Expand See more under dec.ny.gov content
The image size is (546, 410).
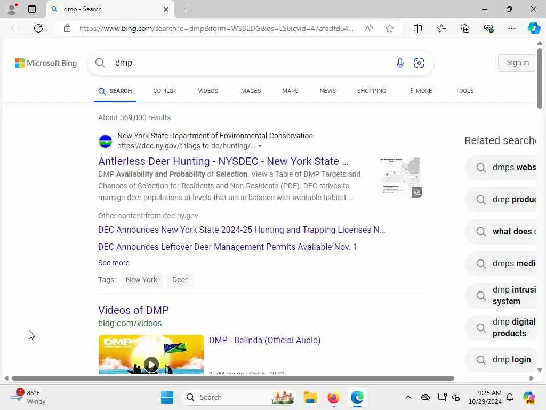coord(114,263)
